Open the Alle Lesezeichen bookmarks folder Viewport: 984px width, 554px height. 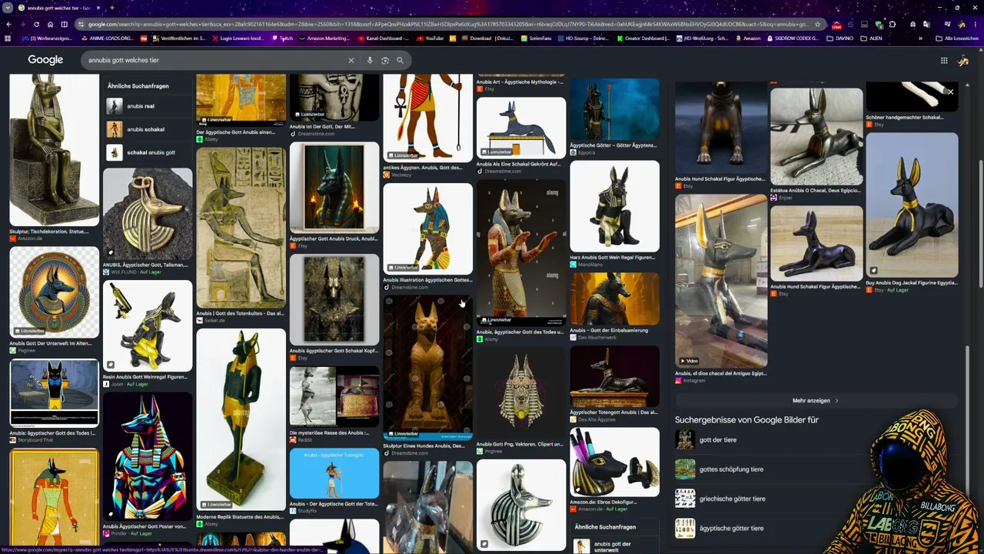956,38
